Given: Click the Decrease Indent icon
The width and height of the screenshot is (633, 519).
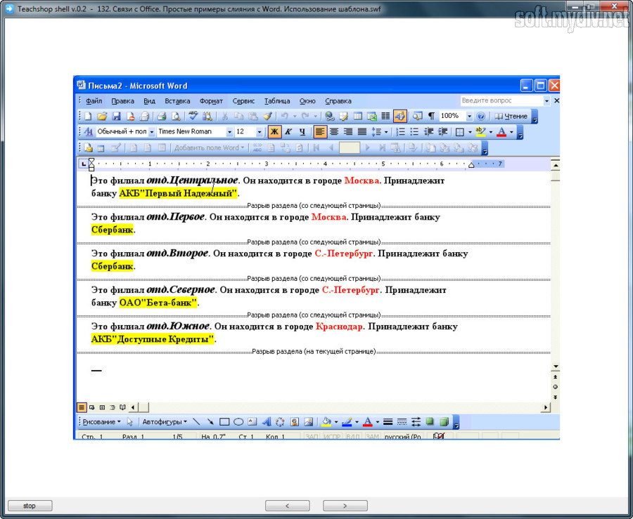Looking at the screenshot, I should pyautogui.click(x=429, y=132).
